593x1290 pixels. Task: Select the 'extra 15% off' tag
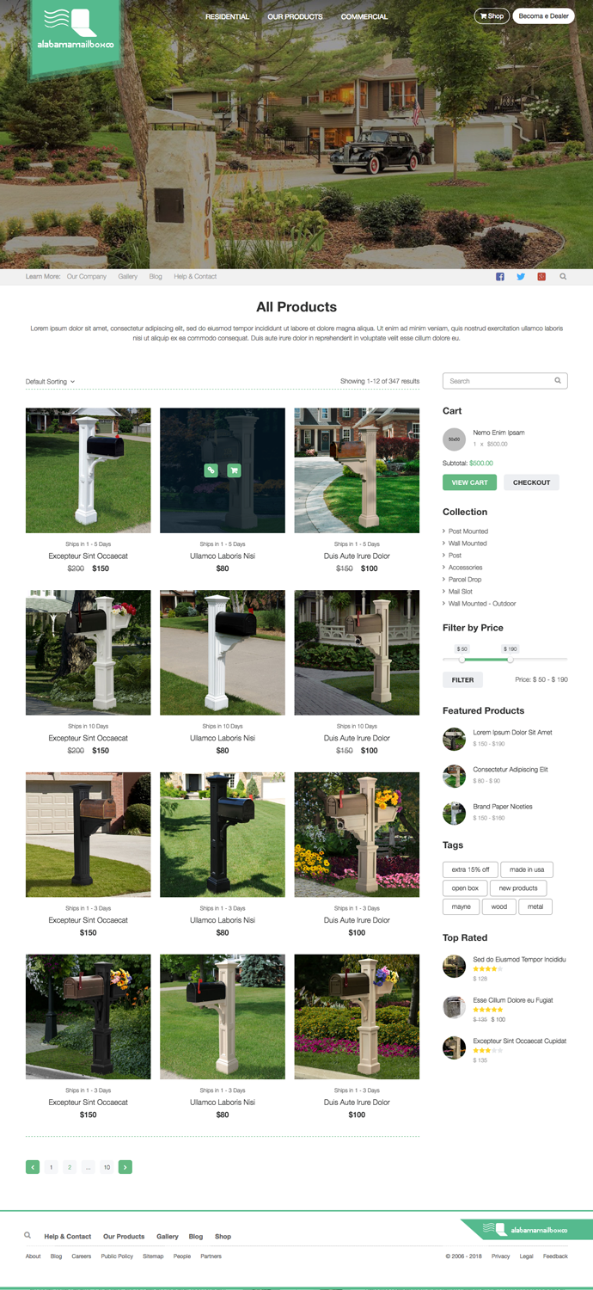click(470, 869)
